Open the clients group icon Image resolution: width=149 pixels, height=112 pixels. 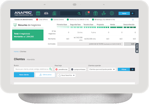point(46,13)
